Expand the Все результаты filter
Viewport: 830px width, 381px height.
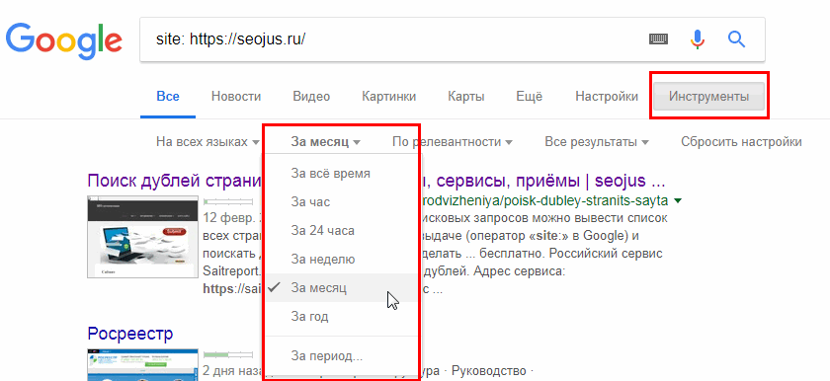(x=597, y=141)
